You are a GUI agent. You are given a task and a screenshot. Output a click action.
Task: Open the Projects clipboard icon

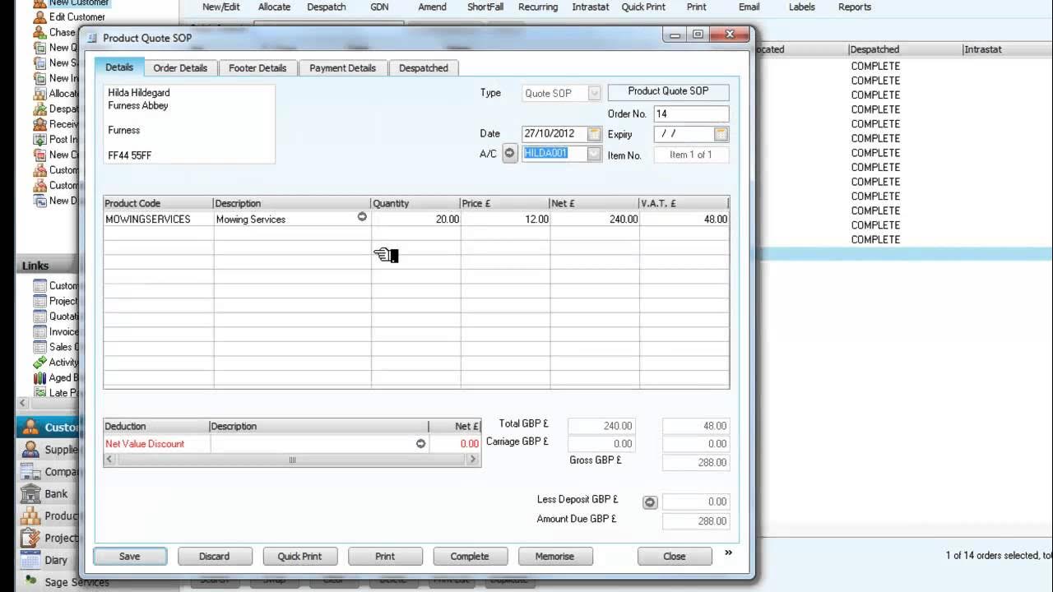[x=30, y=538]
